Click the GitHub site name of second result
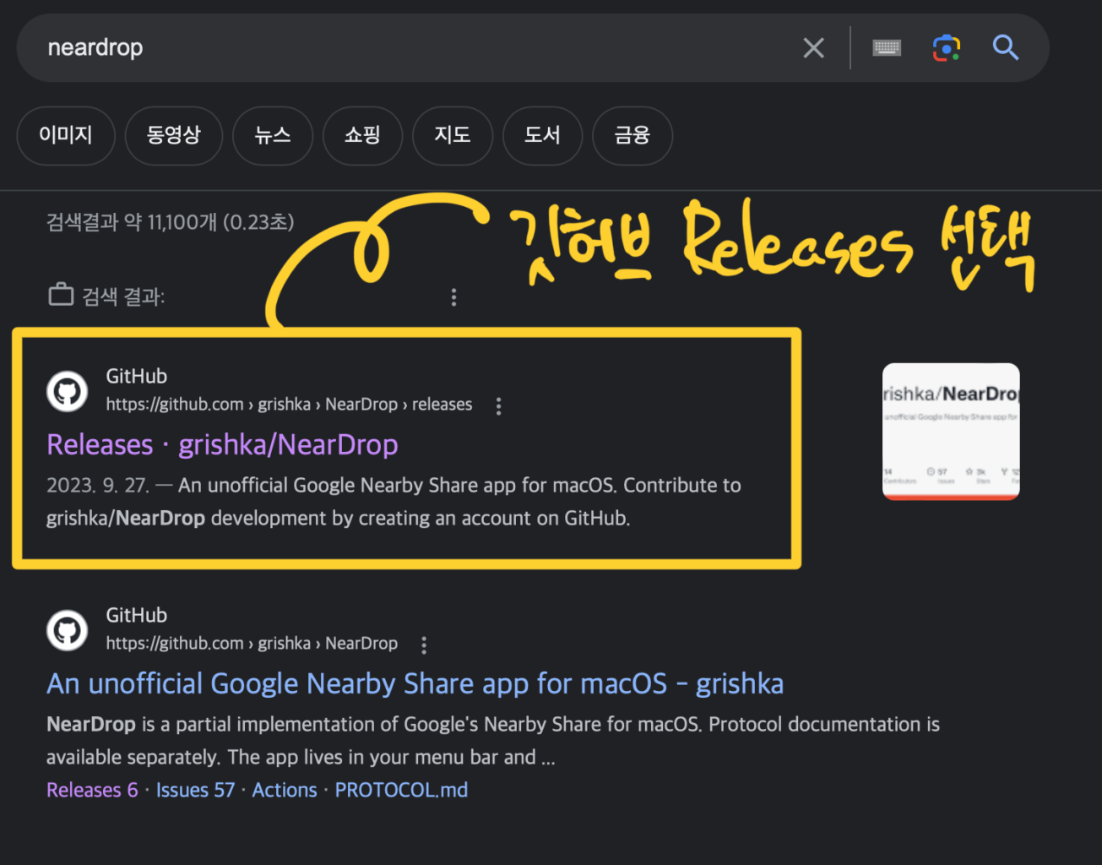1102x865 pixels. click(x=136, y=615)
